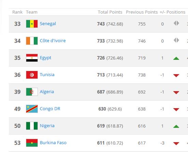Screen dimensions: 188x152
Task: Click the Egypt flag icon
Action: click(32, 58)
